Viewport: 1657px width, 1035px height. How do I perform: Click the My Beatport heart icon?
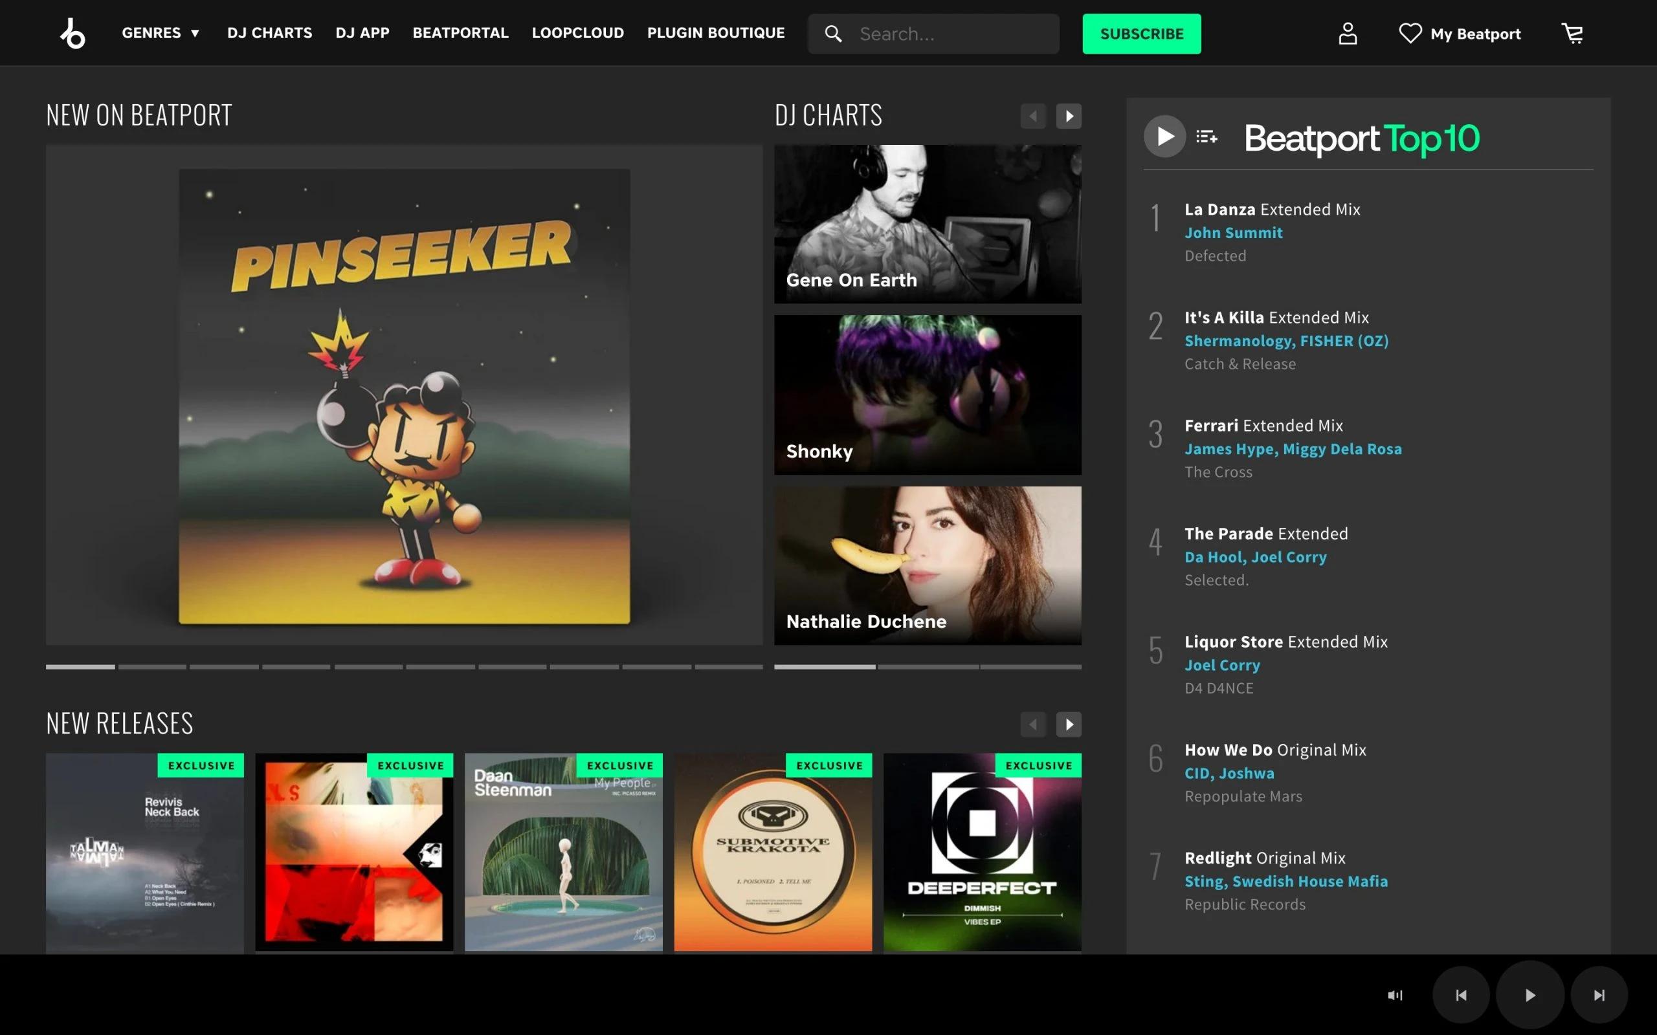[x=1409, y=34]
